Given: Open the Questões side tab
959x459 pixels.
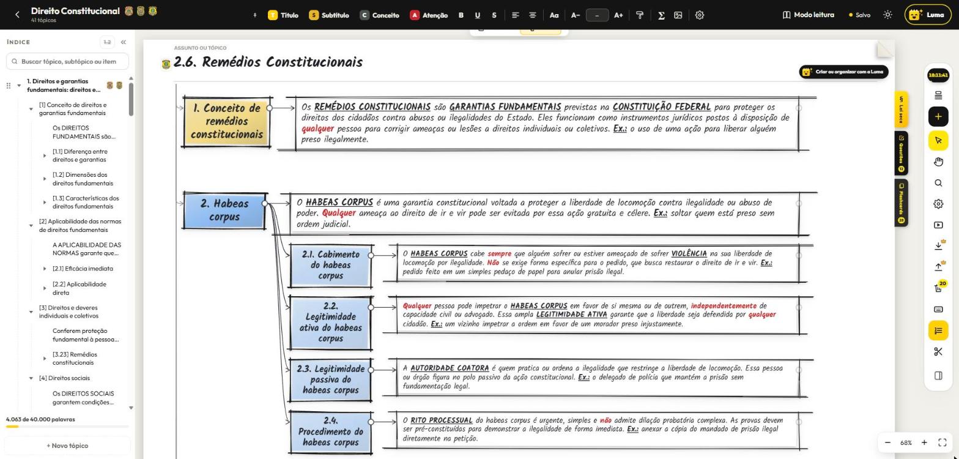Looking at the screenshot, I should 901,153.
